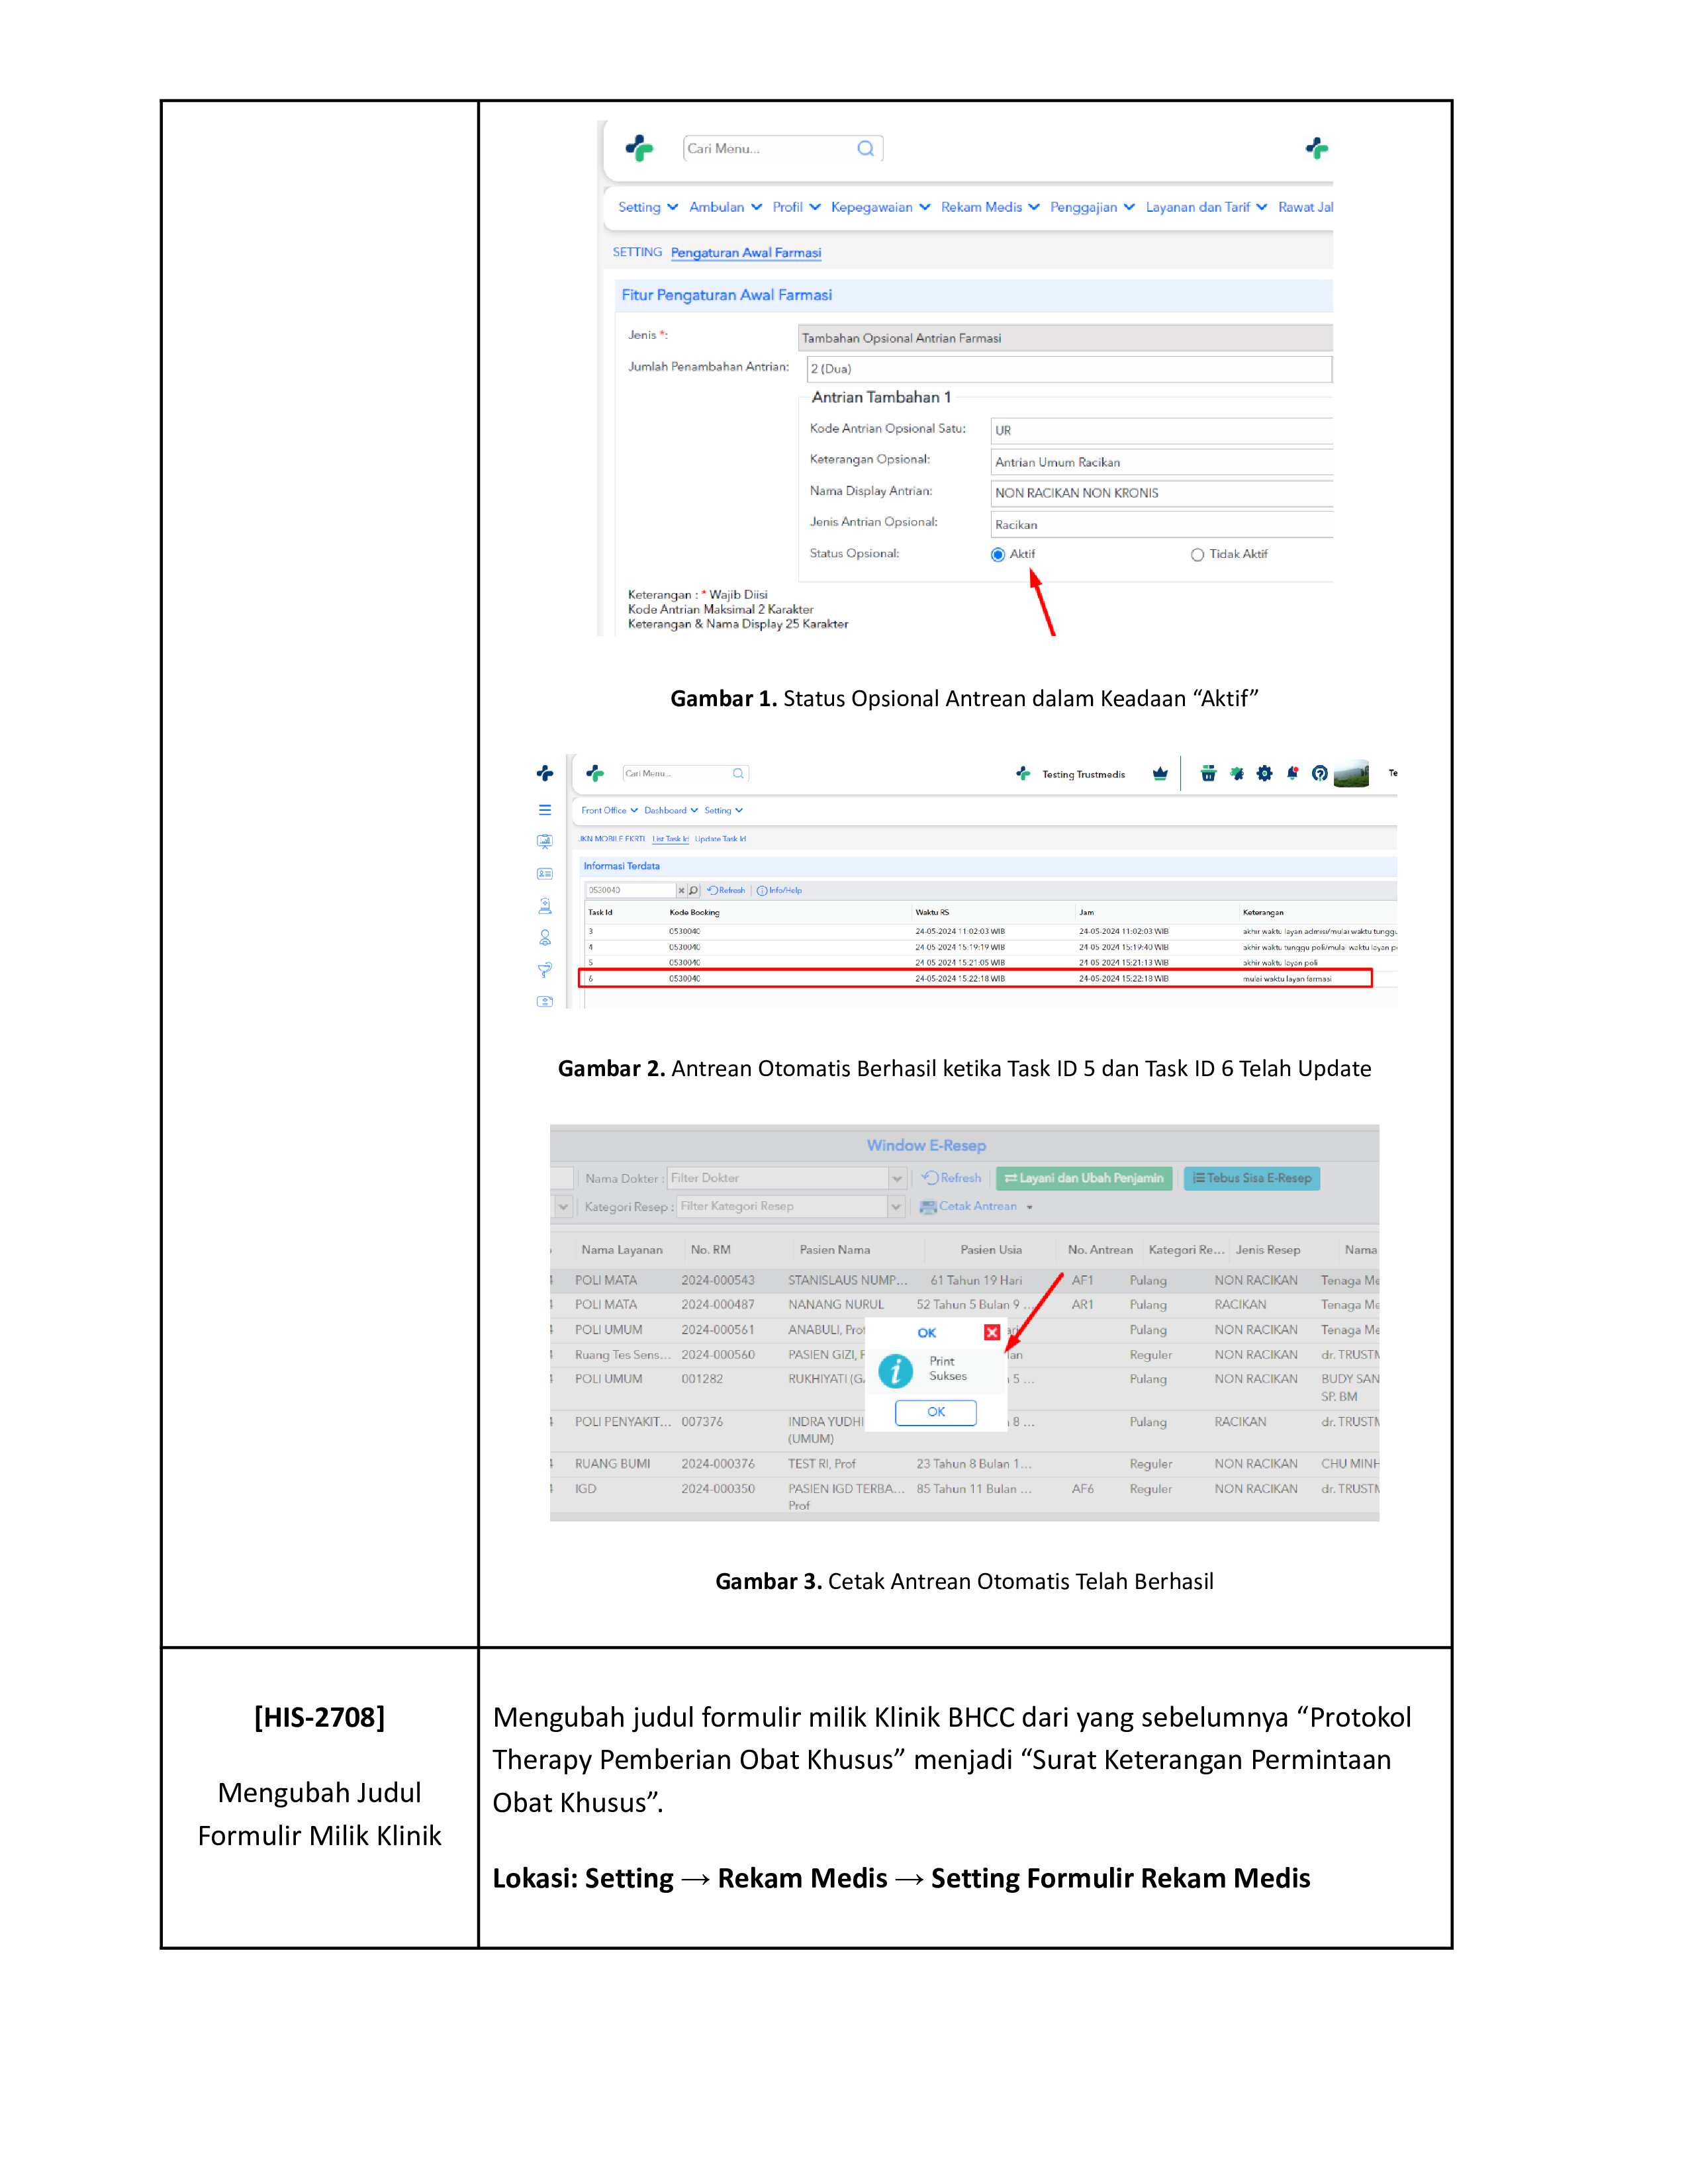1688x2184 pixels.
Task: Open the Setting menu next to Dashboard
Action: (723, 810)
